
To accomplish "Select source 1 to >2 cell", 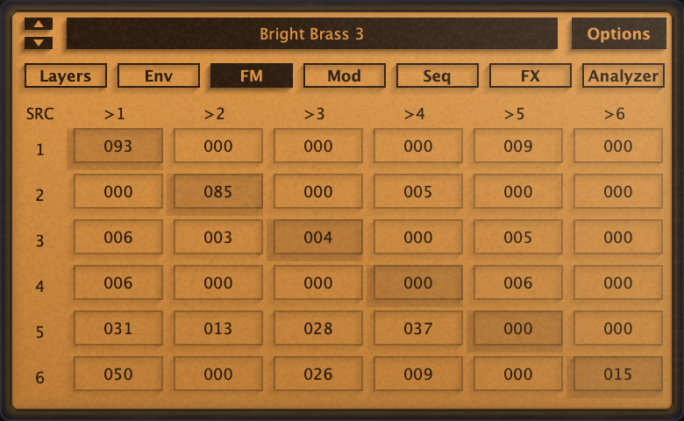I will [218, 146].
